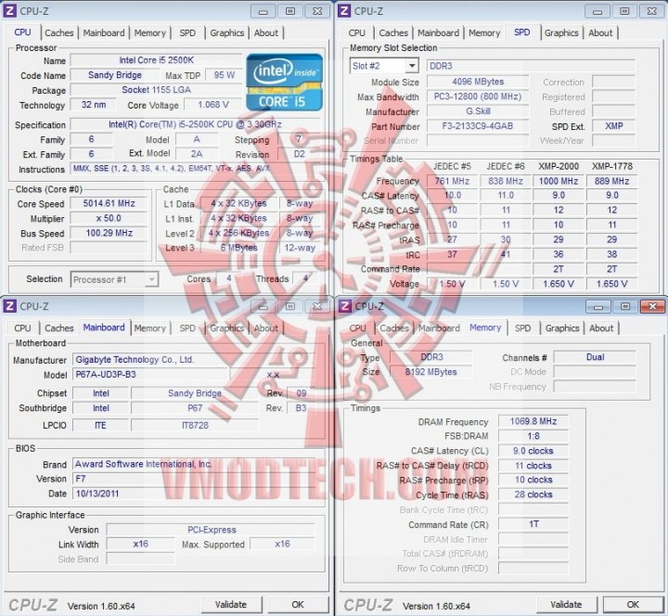Click the CPU-Z logo icon in top-left window title bar

pyautogui.click(x=9, y=10)
